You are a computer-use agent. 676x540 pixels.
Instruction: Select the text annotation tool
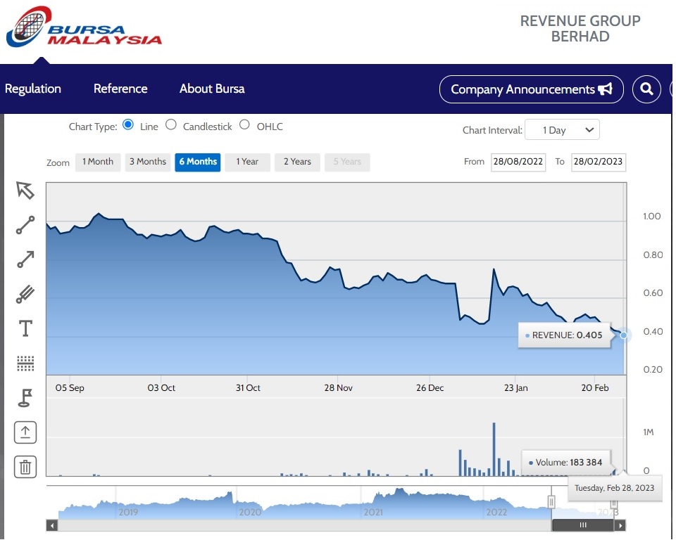coord(25,328)
